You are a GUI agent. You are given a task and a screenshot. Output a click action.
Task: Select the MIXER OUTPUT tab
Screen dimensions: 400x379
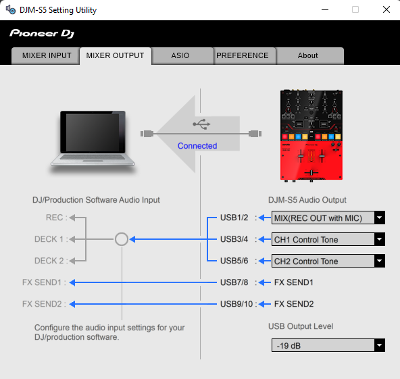[116, 55]
